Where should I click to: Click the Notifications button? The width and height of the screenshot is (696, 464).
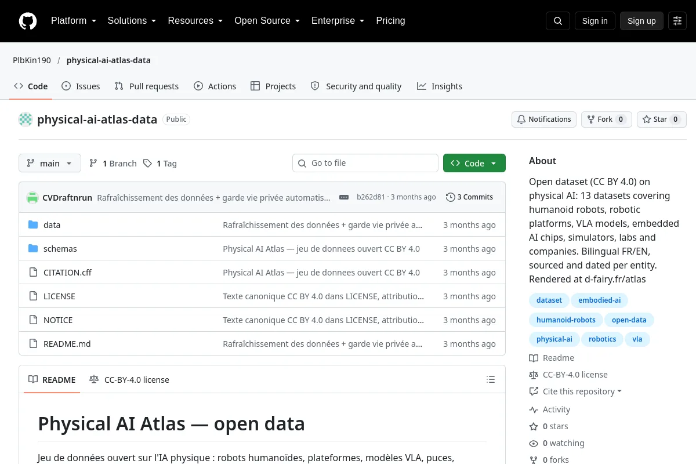point(544,119)
